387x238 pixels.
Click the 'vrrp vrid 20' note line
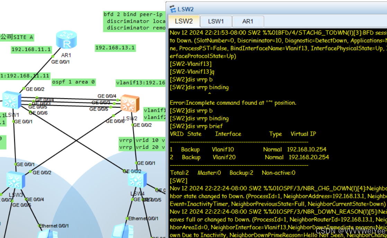(x=142, y=147)
